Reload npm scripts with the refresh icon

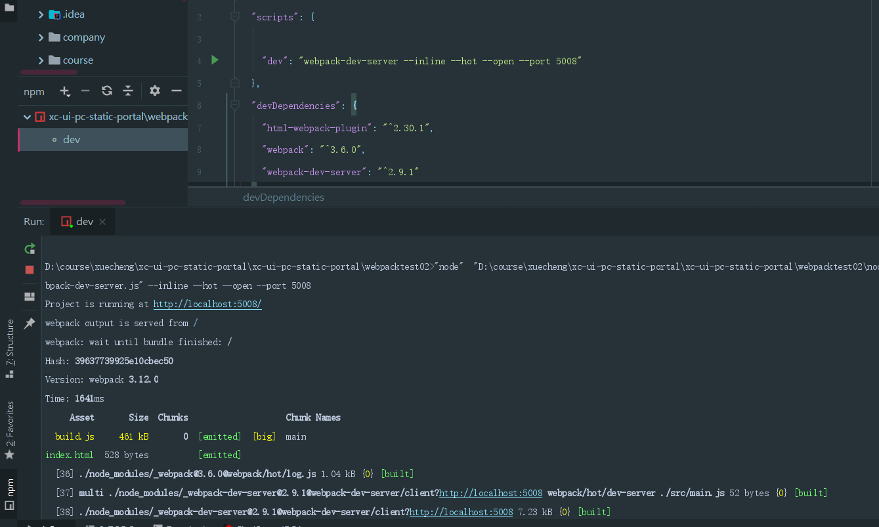pos(107,91)
